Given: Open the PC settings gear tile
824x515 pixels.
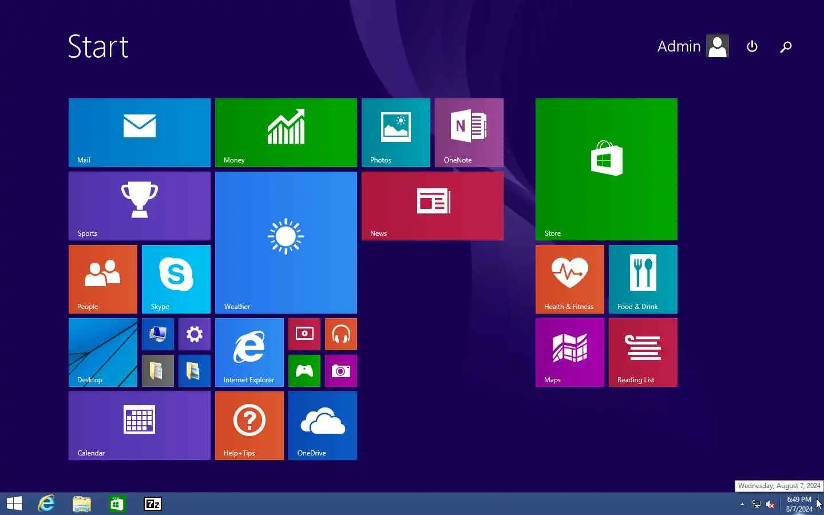Looking at the screenshot, I should coord(195,334).
